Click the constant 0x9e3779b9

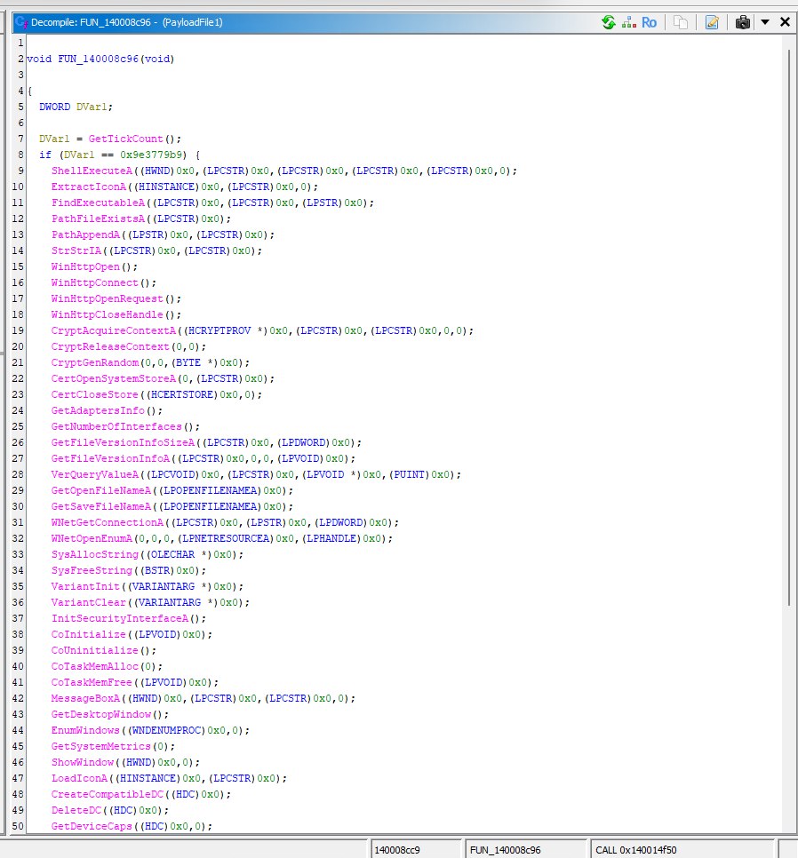[153, 155]
